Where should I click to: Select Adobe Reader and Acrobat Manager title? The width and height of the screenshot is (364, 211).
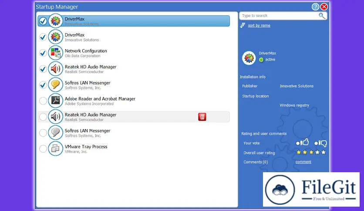coord(100,99)
